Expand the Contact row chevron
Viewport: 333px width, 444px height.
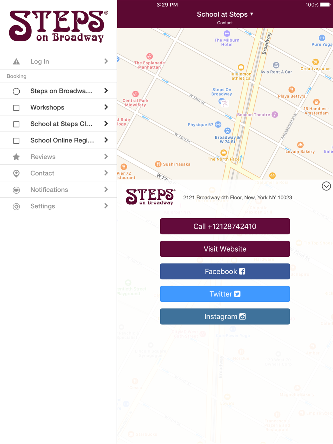(106, 173)
